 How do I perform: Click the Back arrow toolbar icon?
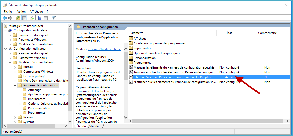click(x=5, y=18)
